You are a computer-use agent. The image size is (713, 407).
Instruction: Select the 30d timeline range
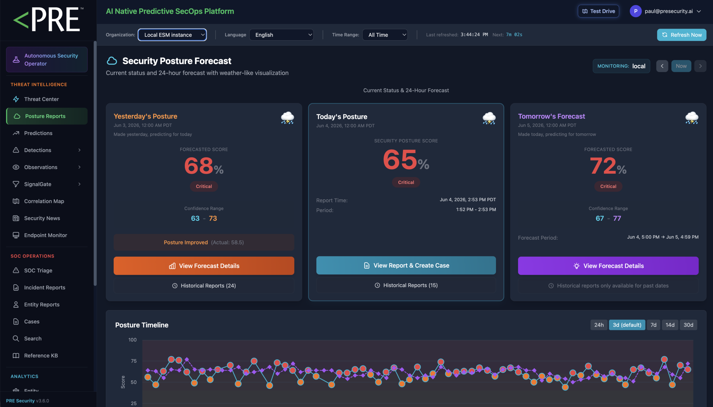pyautogui.click(x=688, y=325)
